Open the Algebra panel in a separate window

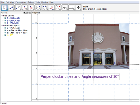(27, 13)
